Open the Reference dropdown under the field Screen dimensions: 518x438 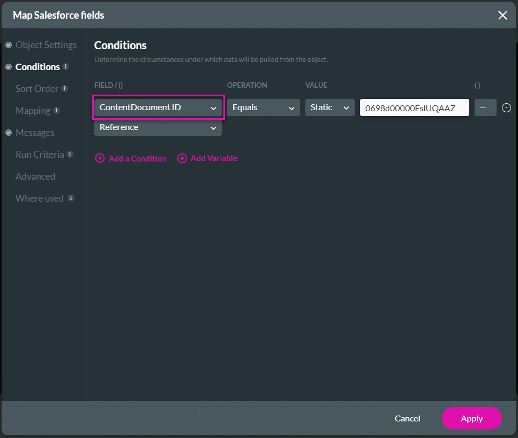(x=157, y=128)
